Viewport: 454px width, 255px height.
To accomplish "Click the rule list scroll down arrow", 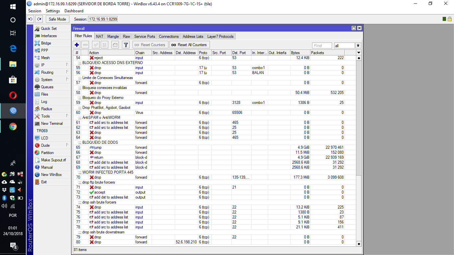I will [x=359, y=244].
